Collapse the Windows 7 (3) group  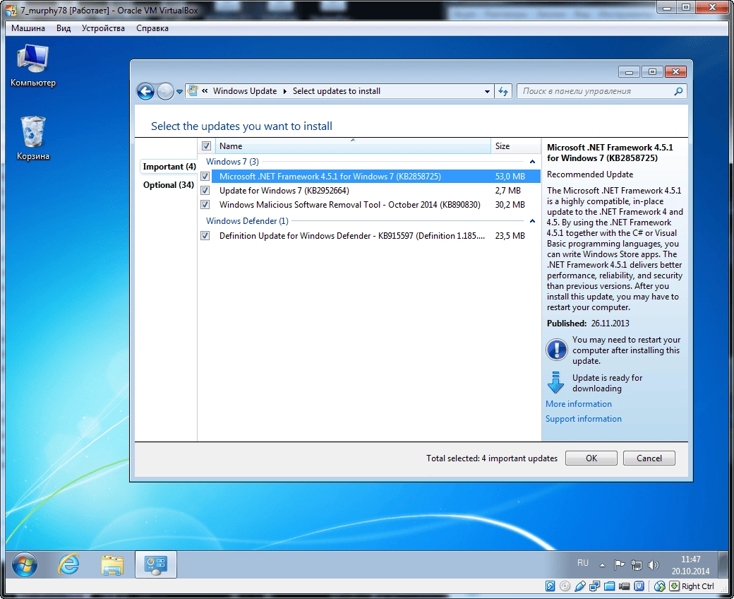[x=532, y=162]
